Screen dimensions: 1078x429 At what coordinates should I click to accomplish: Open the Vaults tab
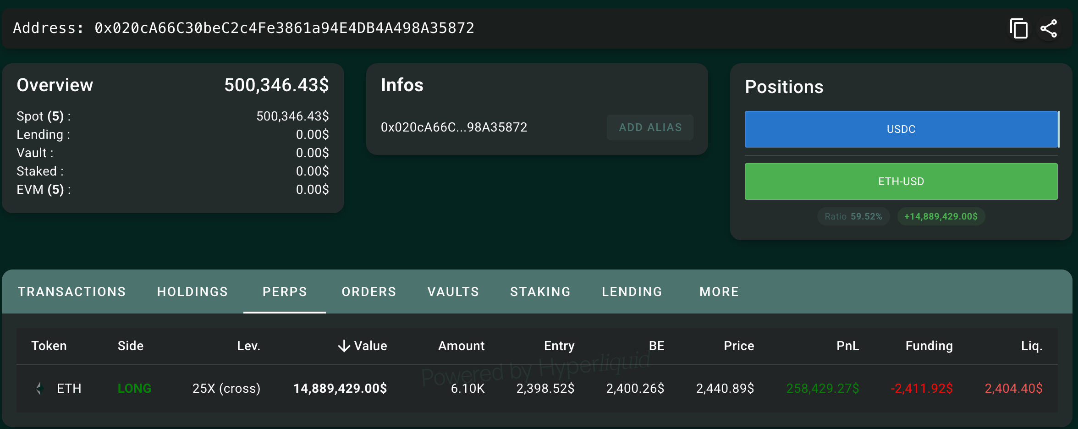point(453,291)
